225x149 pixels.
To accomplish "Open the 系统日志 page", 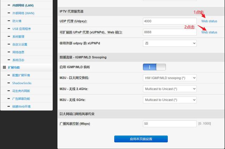I will 18,60.
